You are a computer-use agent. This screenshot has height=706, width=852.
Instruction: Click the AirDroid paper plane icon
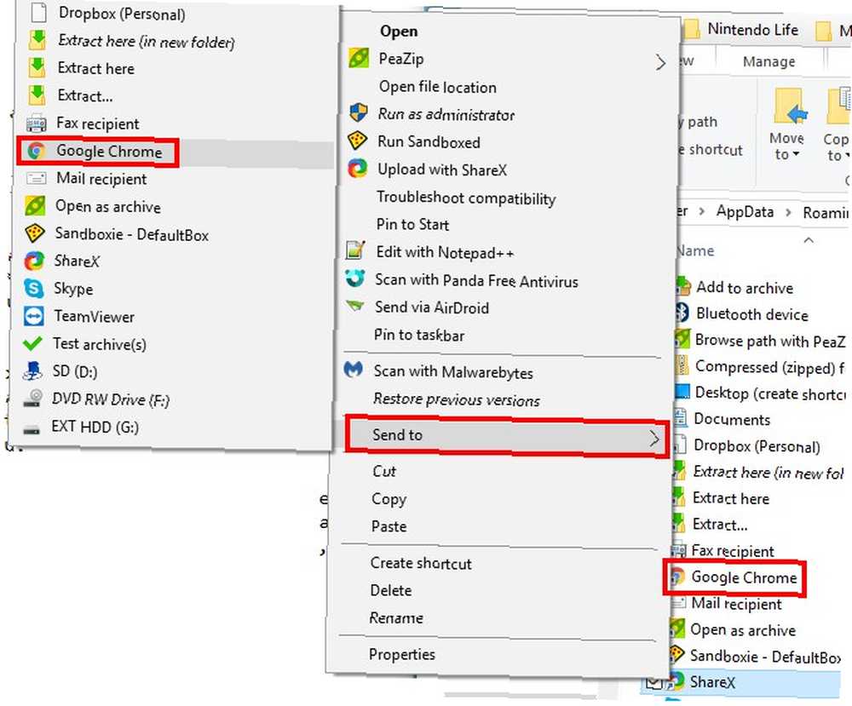[354, 305]
